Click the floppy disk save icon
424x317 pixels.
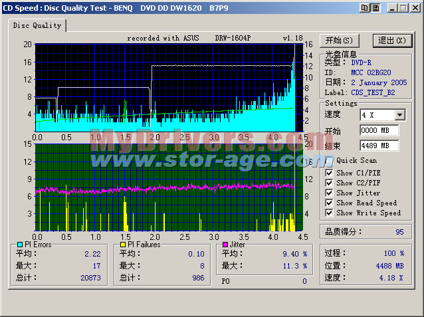375,7
